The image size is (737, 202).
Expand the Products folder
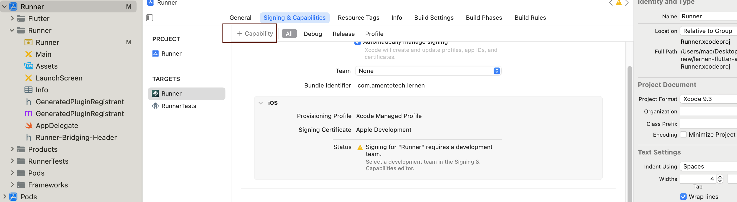pos(12,149)
